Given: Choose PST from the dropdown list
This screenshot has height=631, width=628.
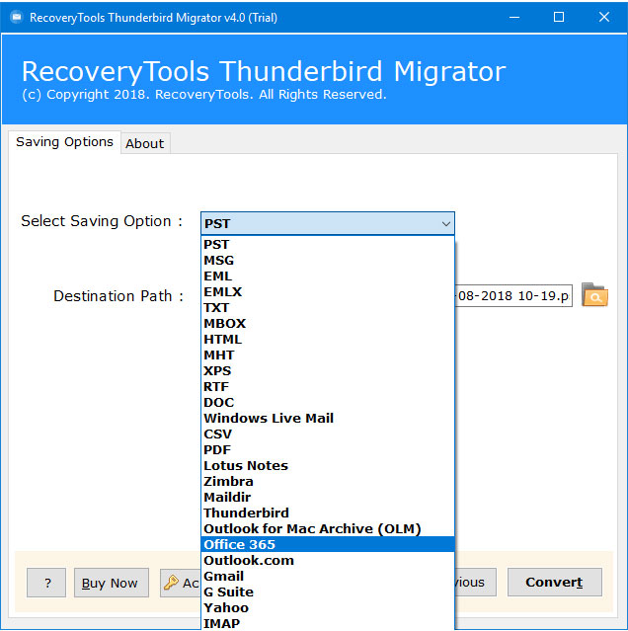Looking at the screenshot, I should coord(328,244).
